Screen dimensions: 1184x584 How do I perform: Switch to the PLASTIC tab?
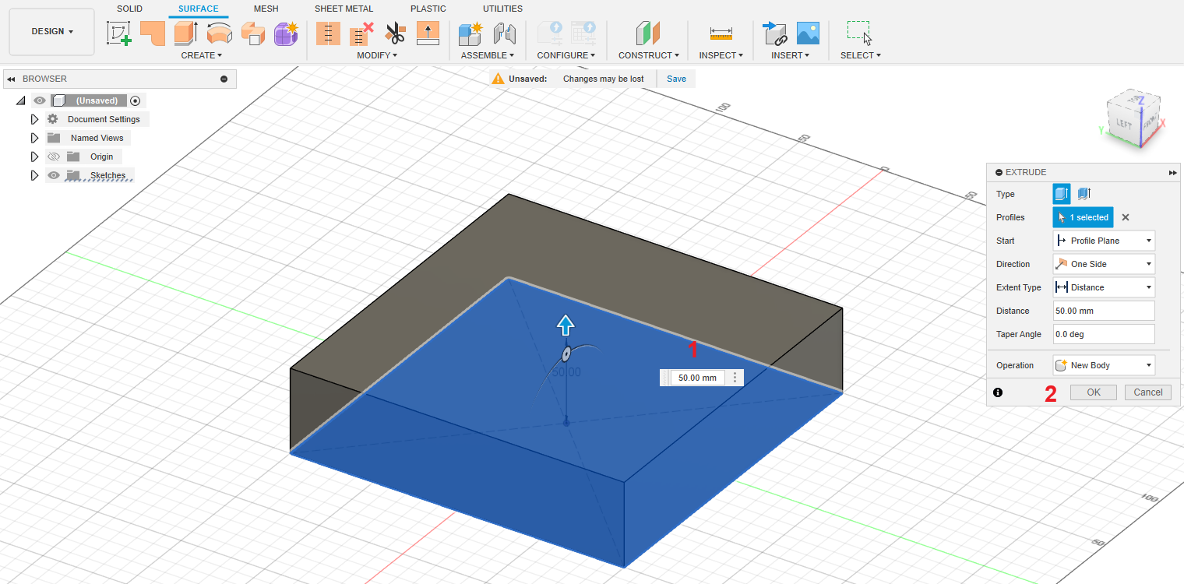click(428, 9)
